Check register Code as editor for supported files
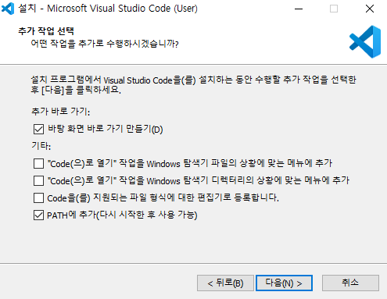The height and width of the screenshot is (299, 387). click(38, 198)
